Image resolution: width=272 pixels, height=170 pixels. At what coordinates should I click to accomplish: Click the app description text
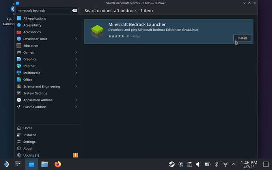(153, 30)
